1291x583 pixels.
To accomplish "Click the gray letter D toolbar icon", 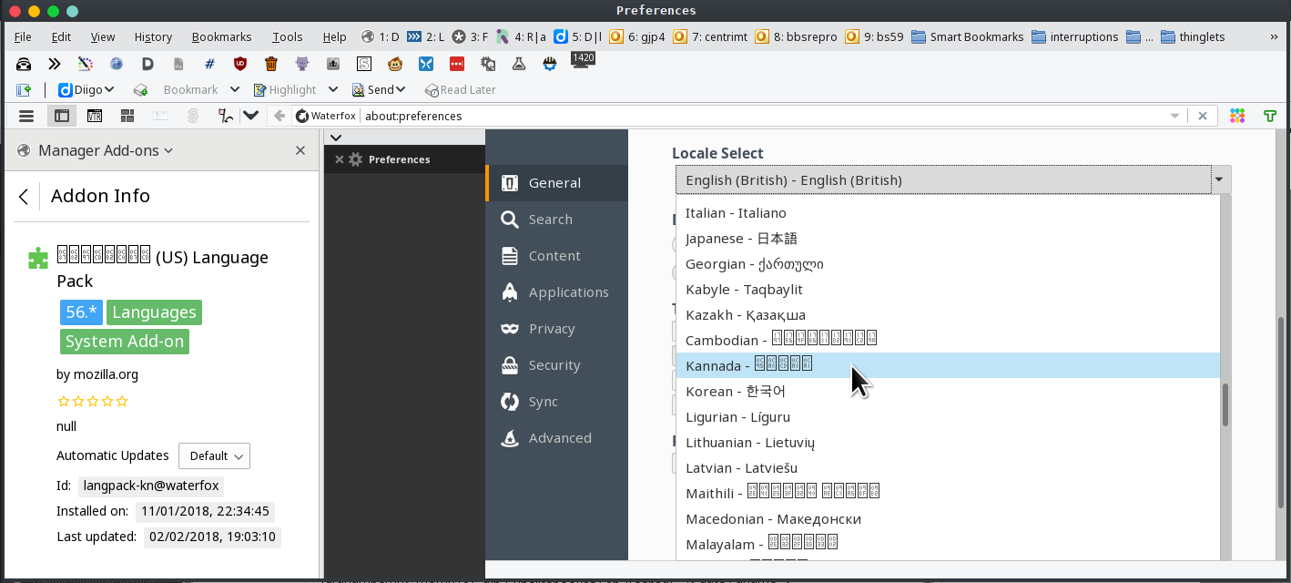I will [147, 64].
